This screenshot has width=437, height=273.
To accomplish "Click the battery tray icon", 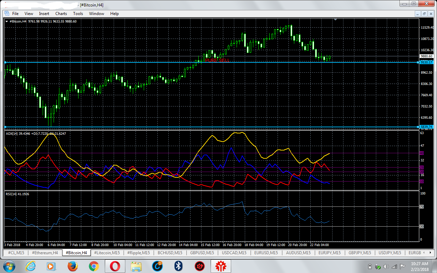I will pyautogui.click(x=370, y=267).
